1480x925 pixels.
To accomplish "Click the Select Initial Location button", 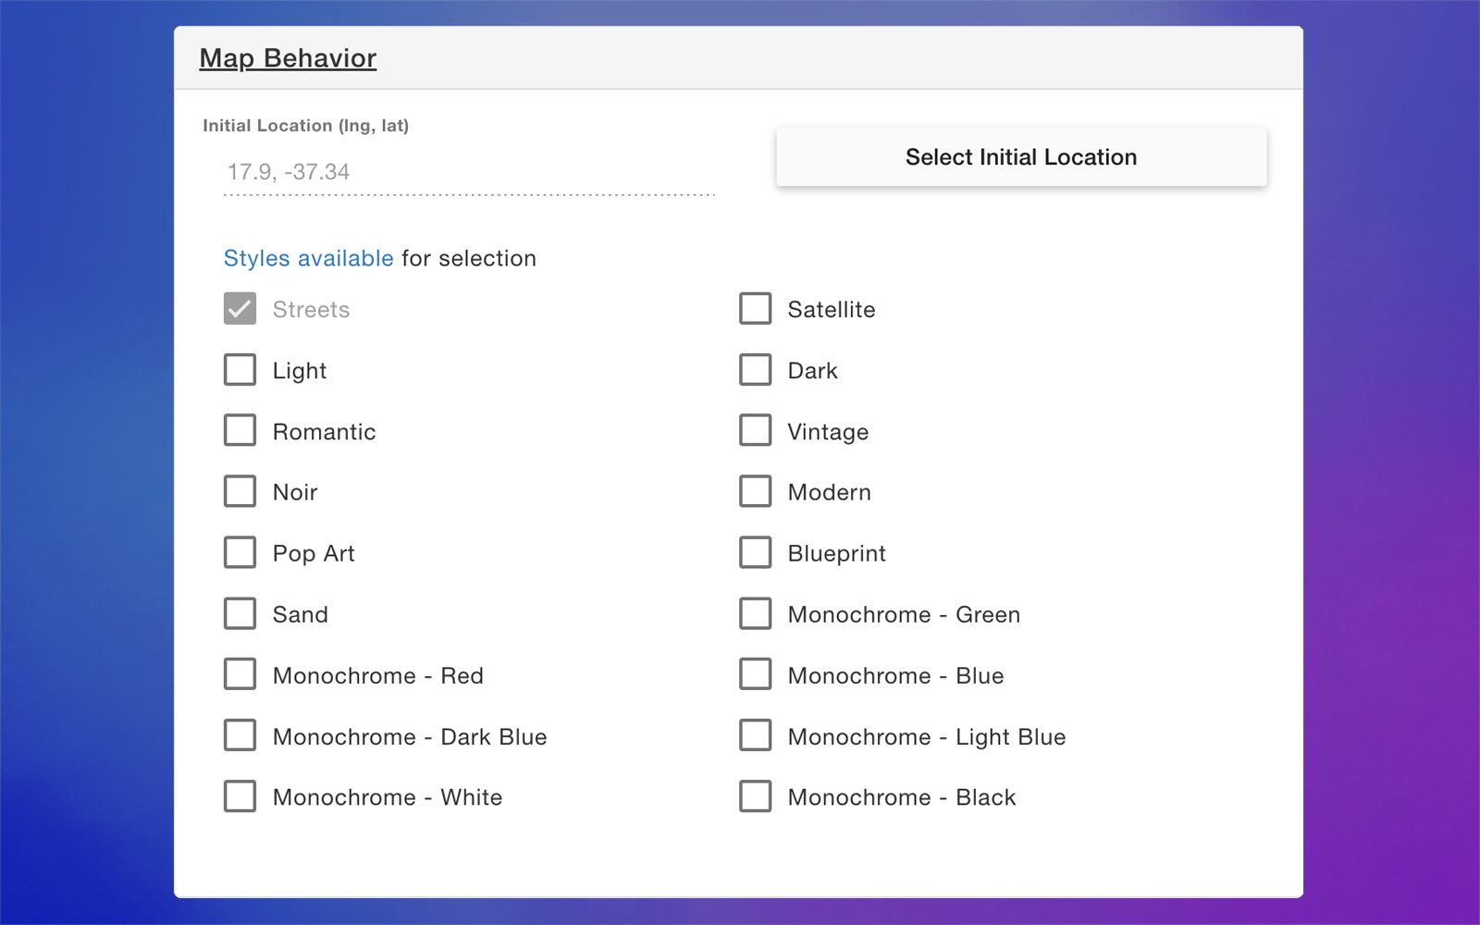I will [1020, 156].
